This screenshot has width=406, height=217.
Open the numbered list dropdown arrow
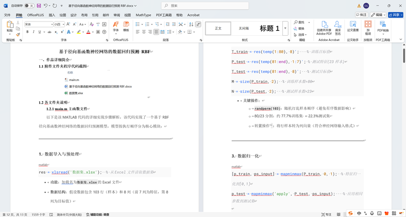click(151, 24)
